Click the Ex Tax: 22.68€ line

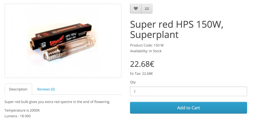pos(141,73)
